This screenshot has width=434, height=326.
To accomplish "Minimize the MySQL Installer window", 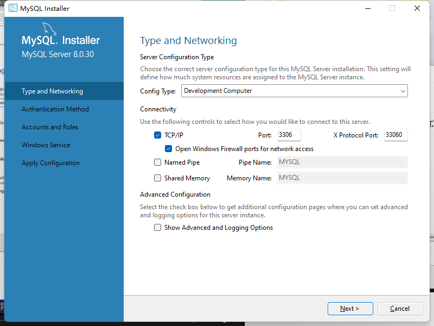I will tap(368, 8).
